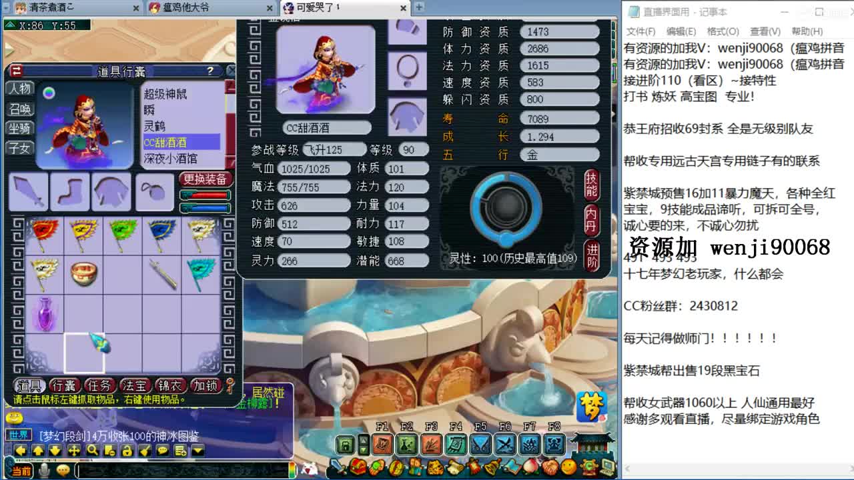Open the 子女 children view
This screenshot has height=480, width=854.
(x=20, y=148)
